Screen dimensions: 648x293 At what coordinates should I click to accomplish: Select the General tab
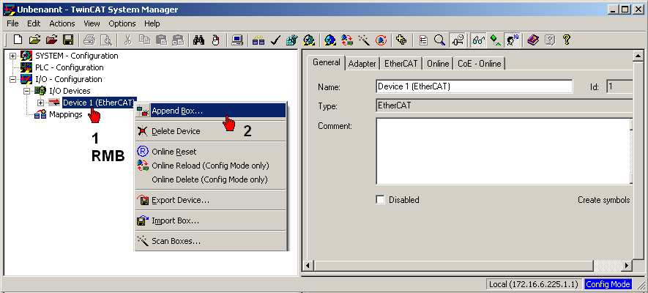(326, 62)
